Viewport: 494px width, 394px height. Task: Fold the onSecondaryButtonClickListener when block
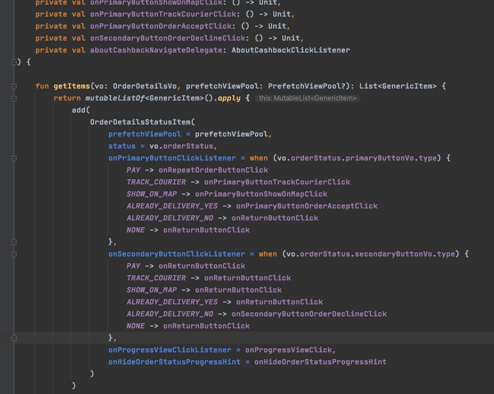[14, 254]
